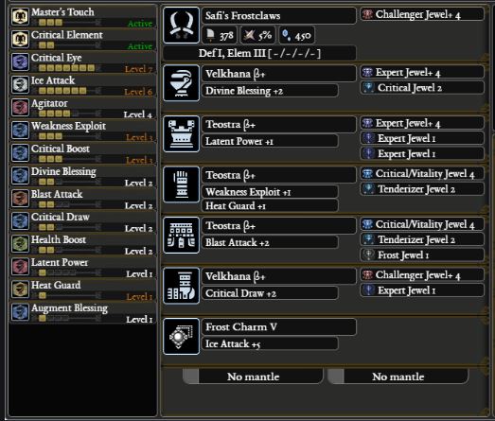This screenshot has height=421, width=495.
Task: Open the first No mantle slot
Action: coord(254,377)
